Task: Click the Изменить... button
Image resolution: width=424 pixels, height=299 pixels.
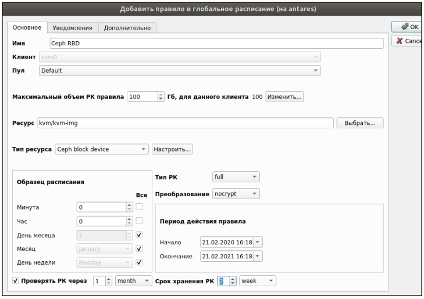Action: (x=284, y=96)
